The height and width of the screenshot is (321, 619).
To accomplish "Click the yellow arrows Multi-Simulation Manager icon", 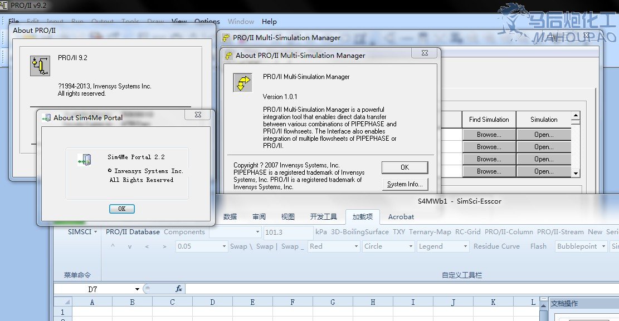I will [x=242, y=83].
